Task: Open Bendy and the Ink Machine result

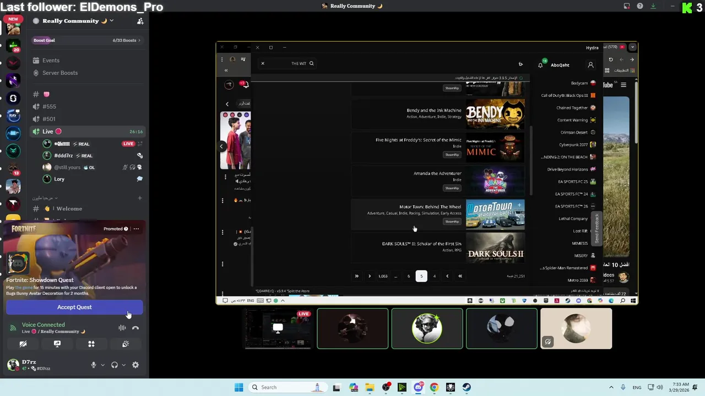Action: pos(438,114)
